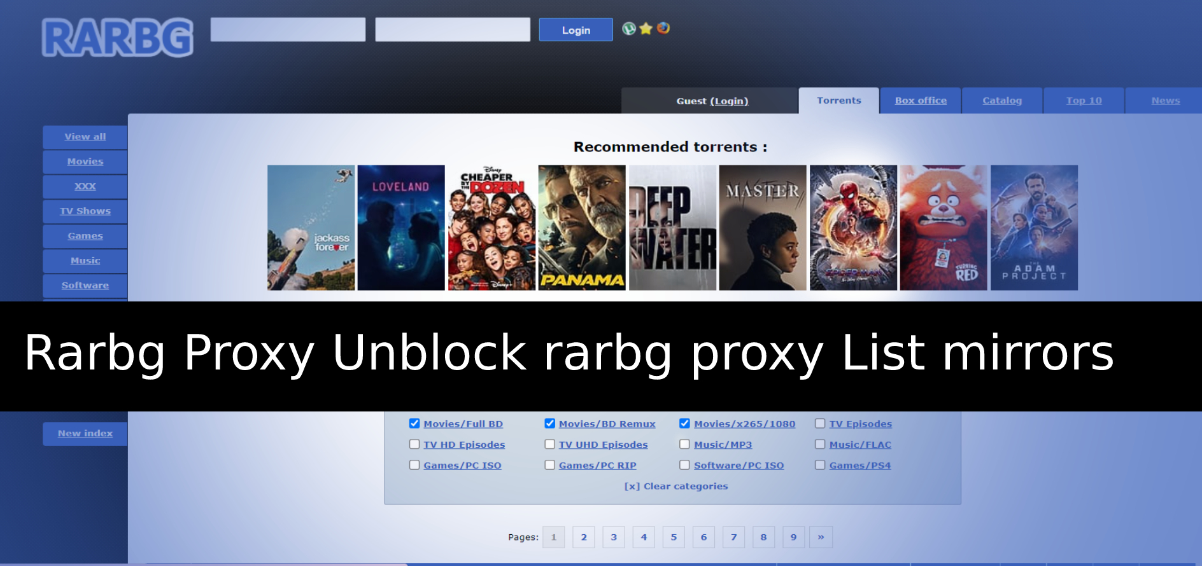
Task: Check the TV Episodes checkbox
Action: 820,424
